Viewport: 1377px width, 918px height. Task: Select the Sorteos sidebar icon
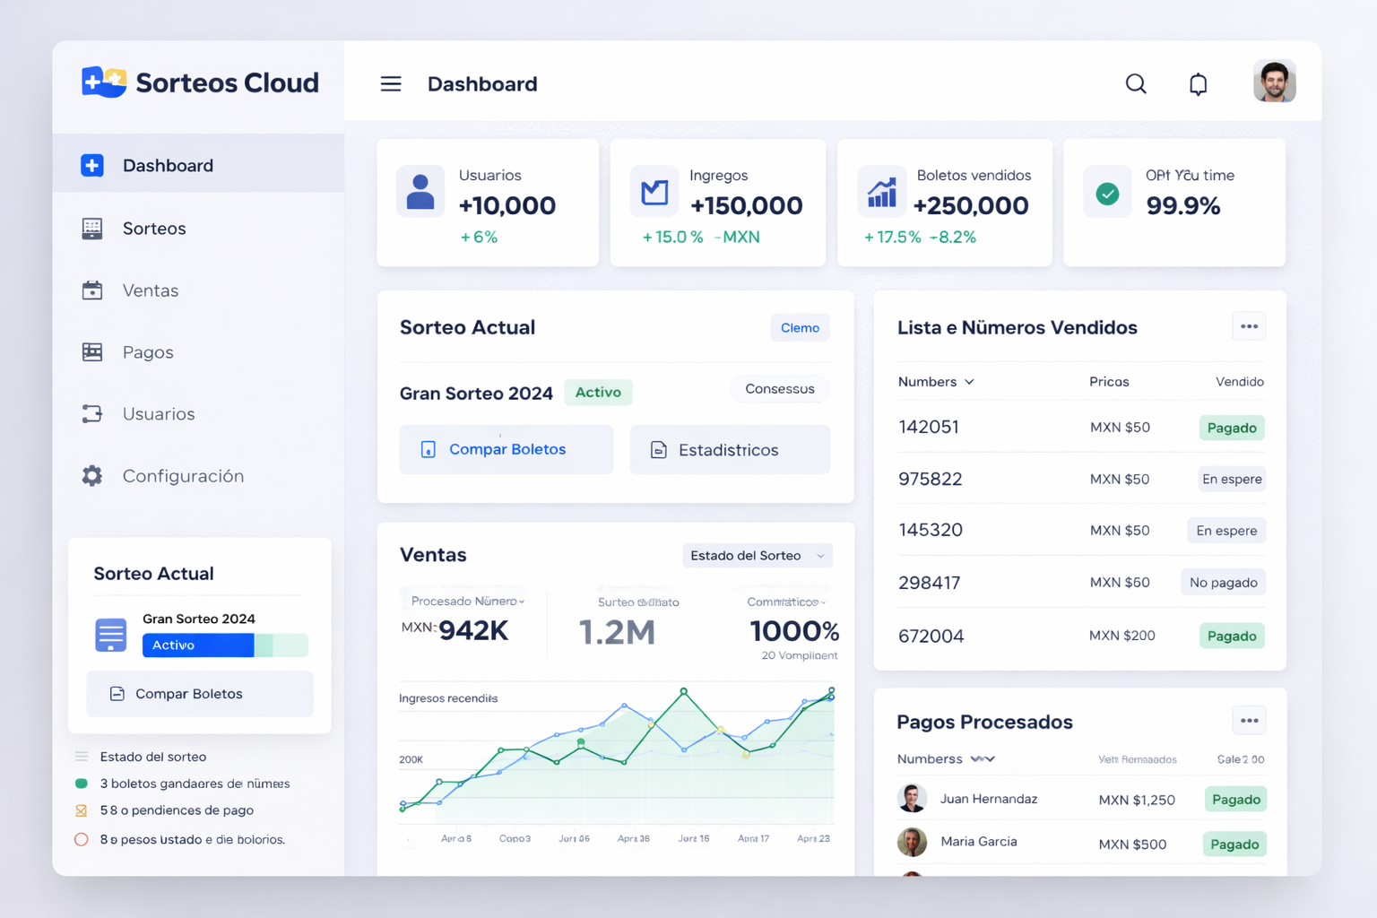coord(91,229)
